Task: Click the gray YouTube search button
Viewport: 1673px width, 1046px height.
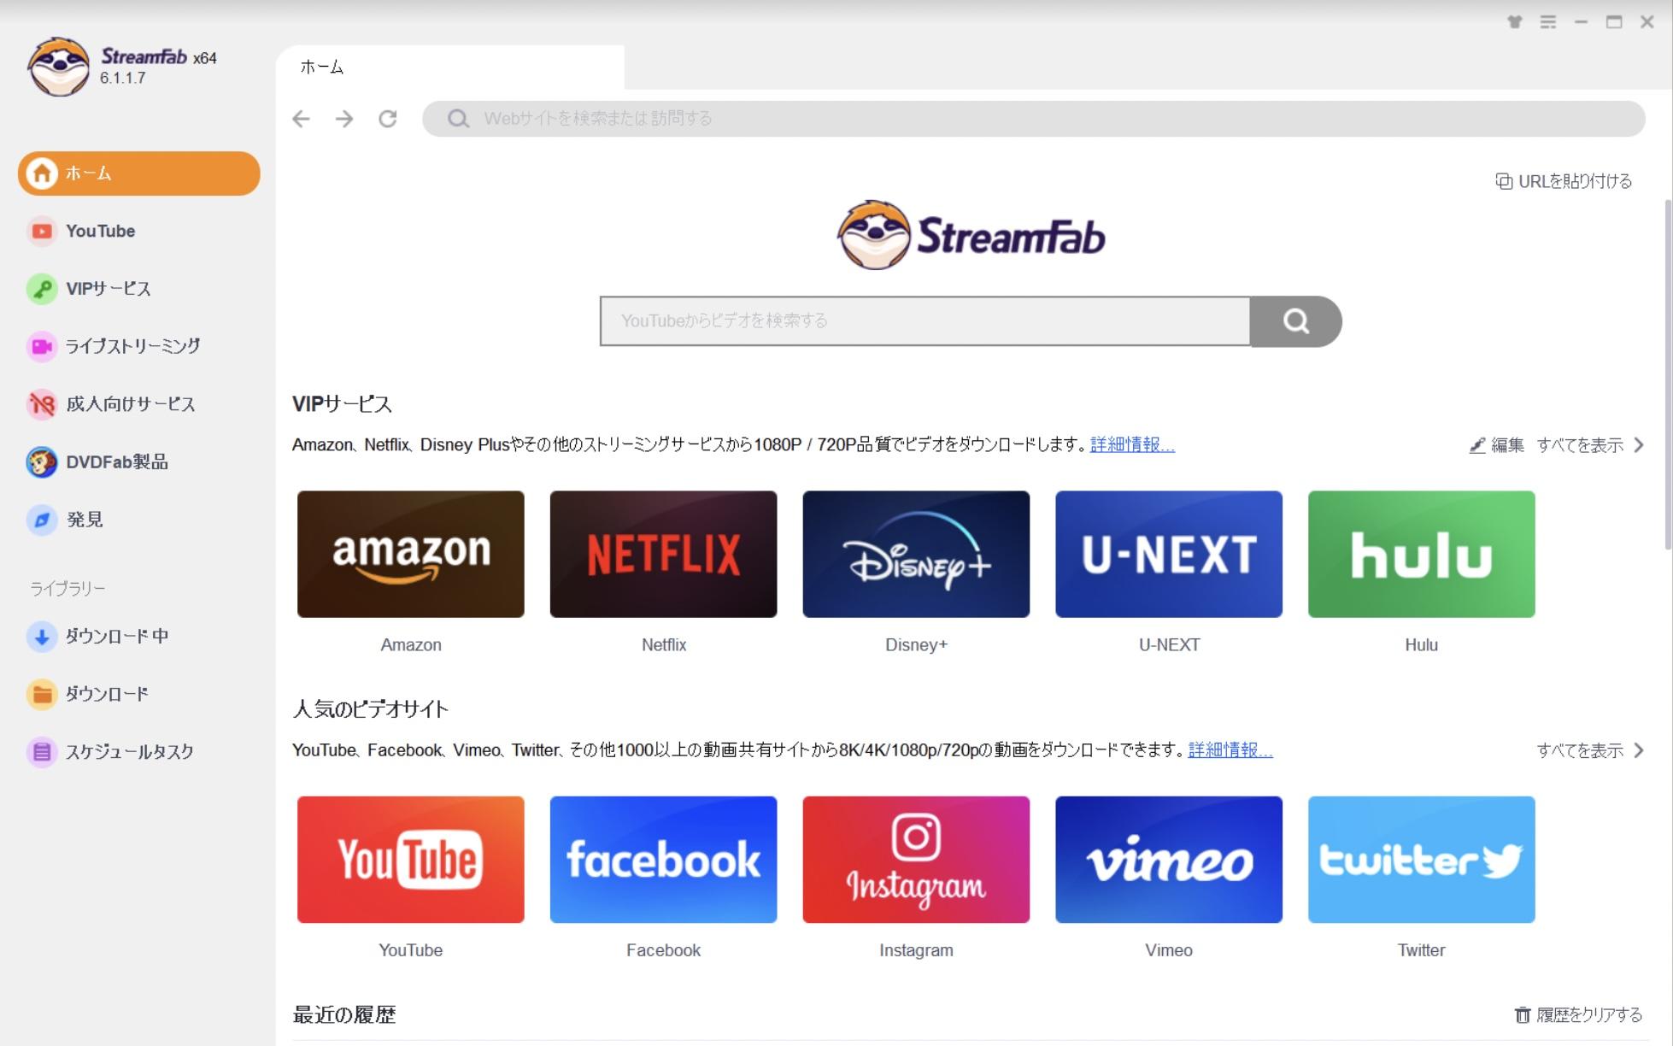Action: 1295,321
